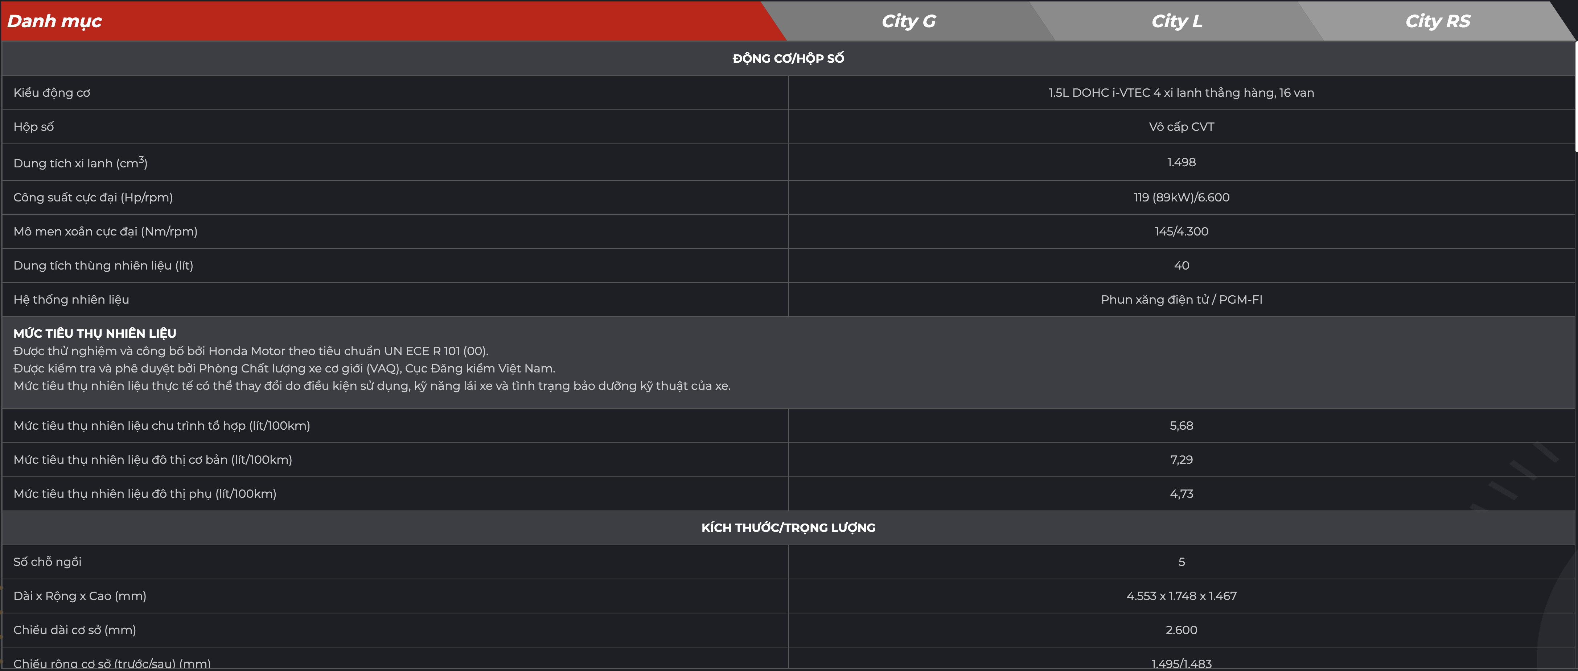Click the Danh mục header
The image size is (1578, 671).
click(54, 21)
